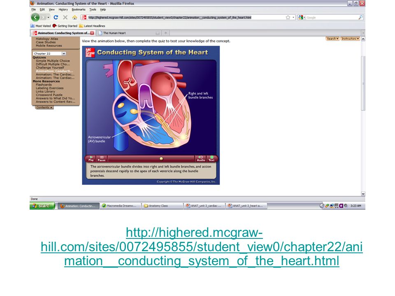The height and width of the screenshot is (296, 395).
Task: Open Mobile Resources link
Action: [49, 46]
